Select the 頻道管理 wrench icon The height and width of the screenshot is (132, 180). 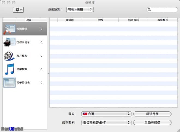10,29
